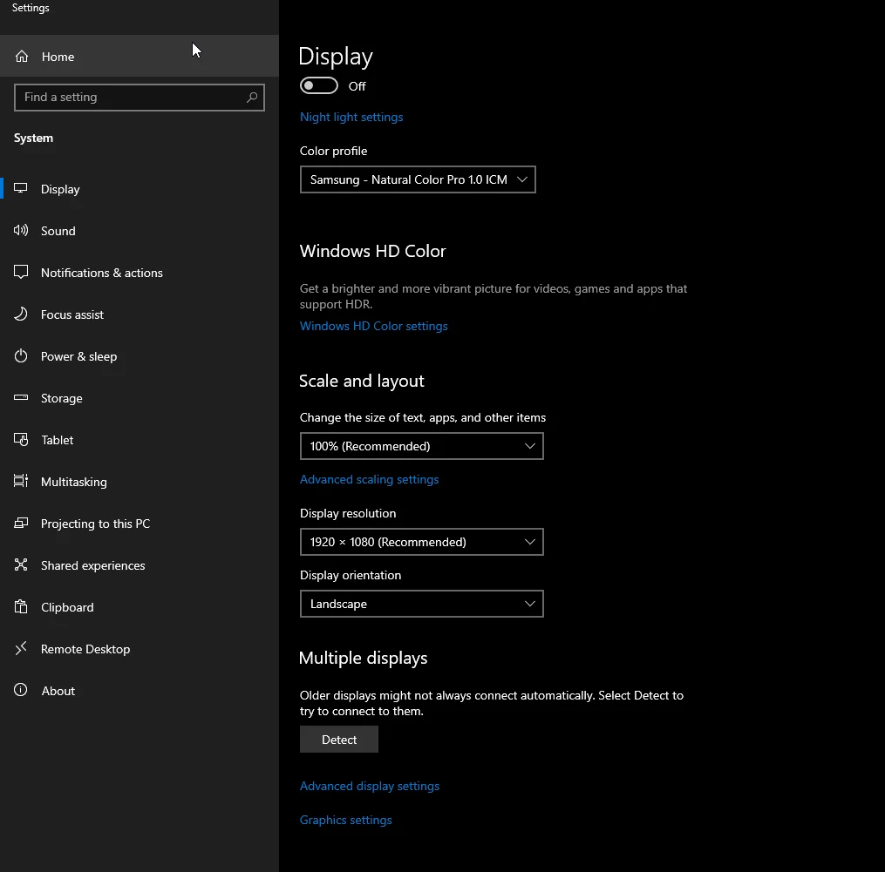885x872 pixels.
Task: Open Storage settings page
Action: (140, 398)
